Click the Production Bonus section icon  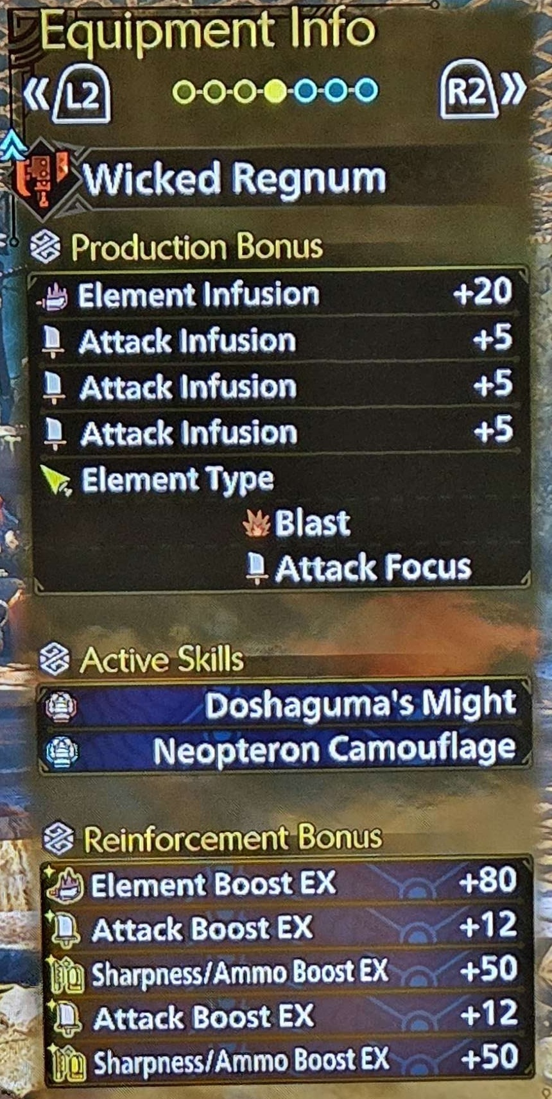click(x=46, y=248)
